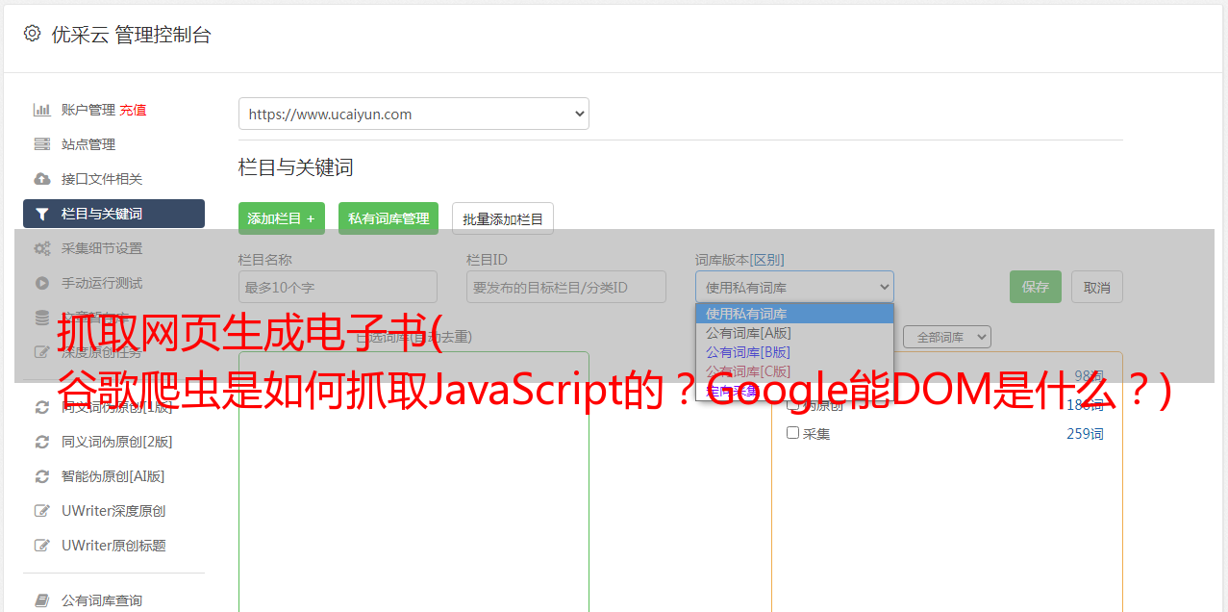
Task: Tick the 伪原创 checkbox in word list
Action: (x=793, y=404)
